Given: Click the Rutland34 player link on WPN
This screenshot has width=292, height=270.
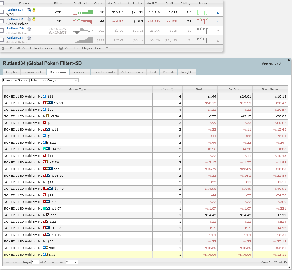Looking at the screenshot, I should pyautogui.click(x=15, y=9).
